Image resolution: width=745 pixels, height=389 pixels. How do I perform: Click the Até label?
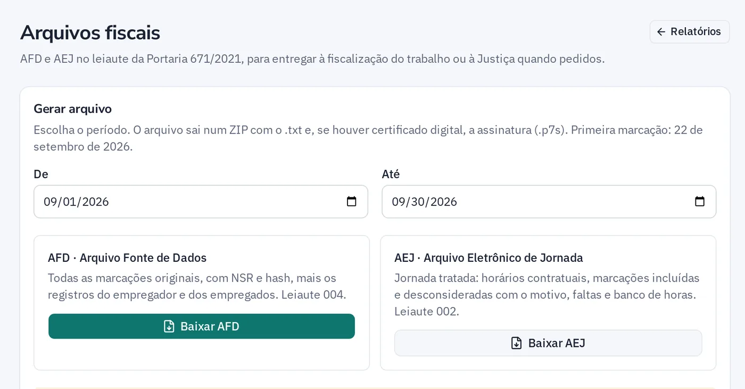(391, 174)
